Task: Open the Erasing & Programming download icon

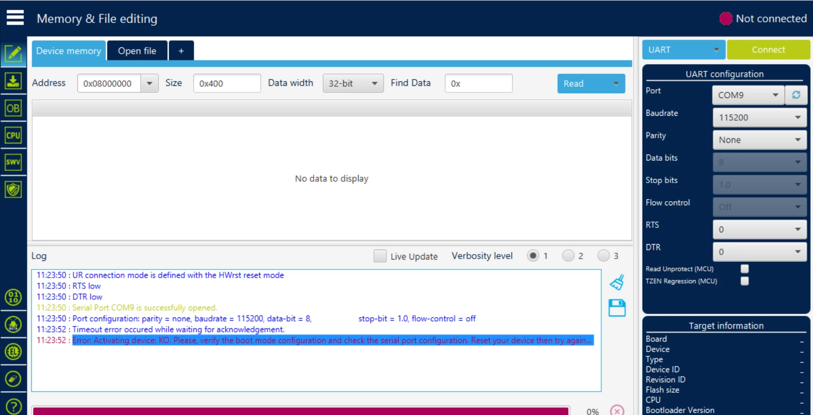Action: (13, 81)
